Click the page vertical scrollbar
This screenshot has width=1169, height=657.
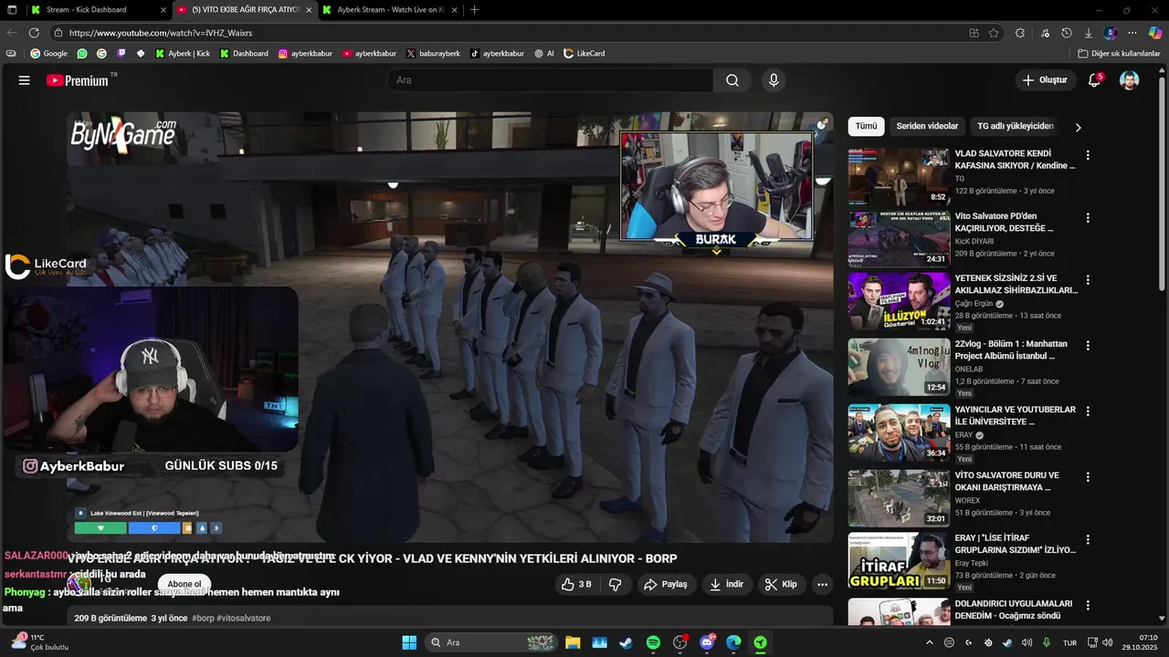click(1162, 182)
